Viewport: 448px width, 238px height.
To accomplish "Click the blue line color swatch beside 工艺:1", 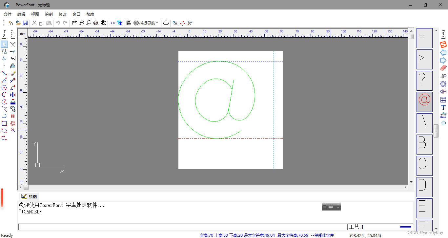I will point(405,227).
